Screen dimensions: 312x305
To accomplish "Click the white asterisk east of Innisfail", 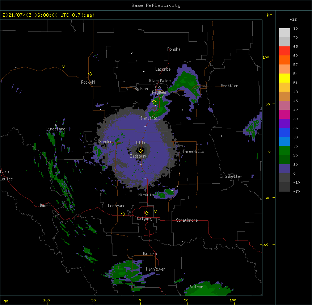I will 182,110.
